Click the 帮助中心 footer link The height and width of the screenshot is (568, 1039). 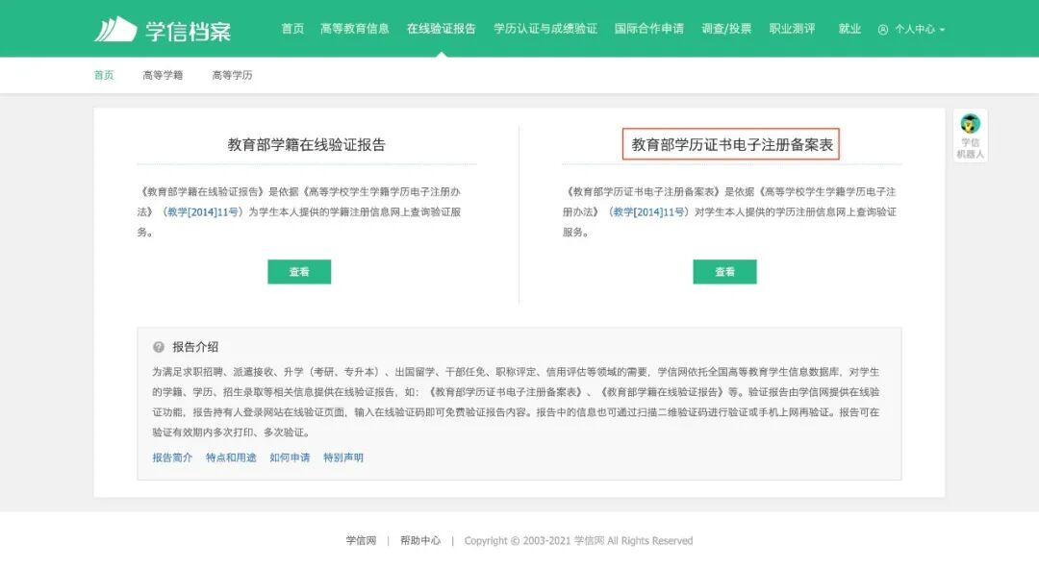coord(420,540)
